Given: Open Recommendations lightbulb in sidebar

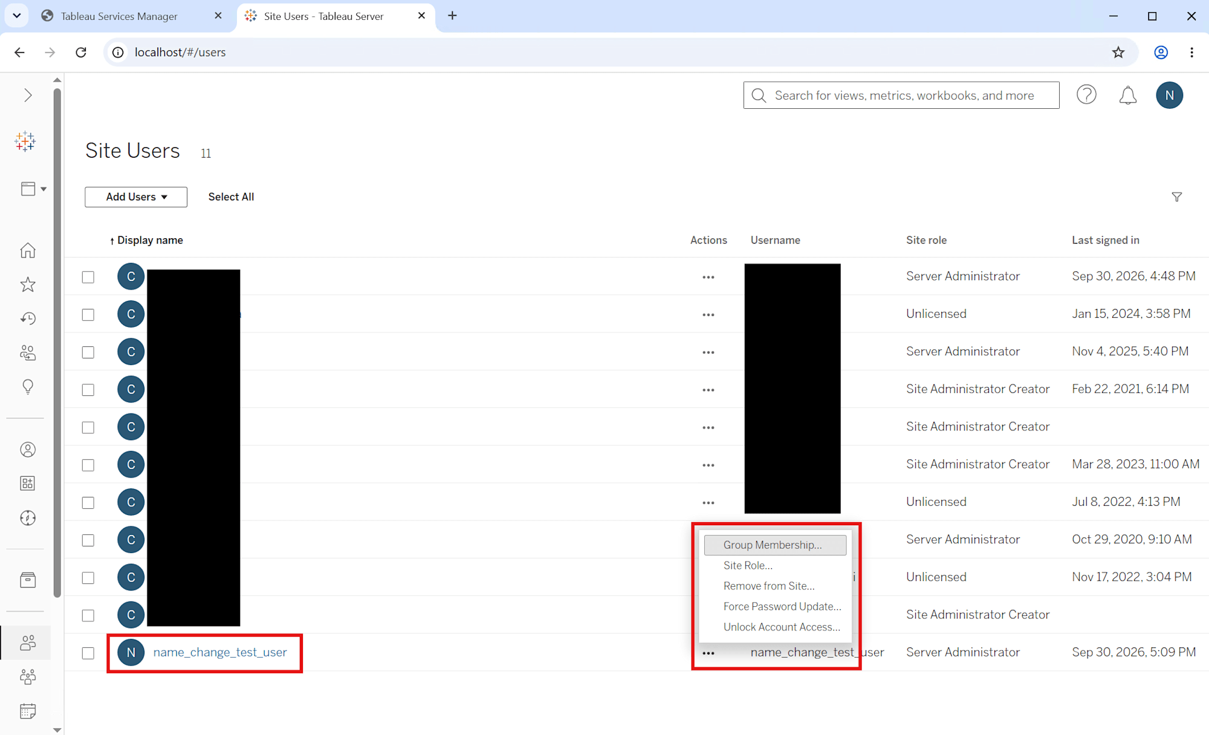Looking at the screenshot, I should click(28, 387).
